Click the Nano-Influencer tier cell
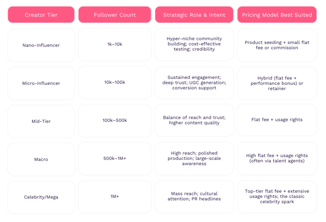This screenshot has height=222, width=326. click(x=41, y=45)
